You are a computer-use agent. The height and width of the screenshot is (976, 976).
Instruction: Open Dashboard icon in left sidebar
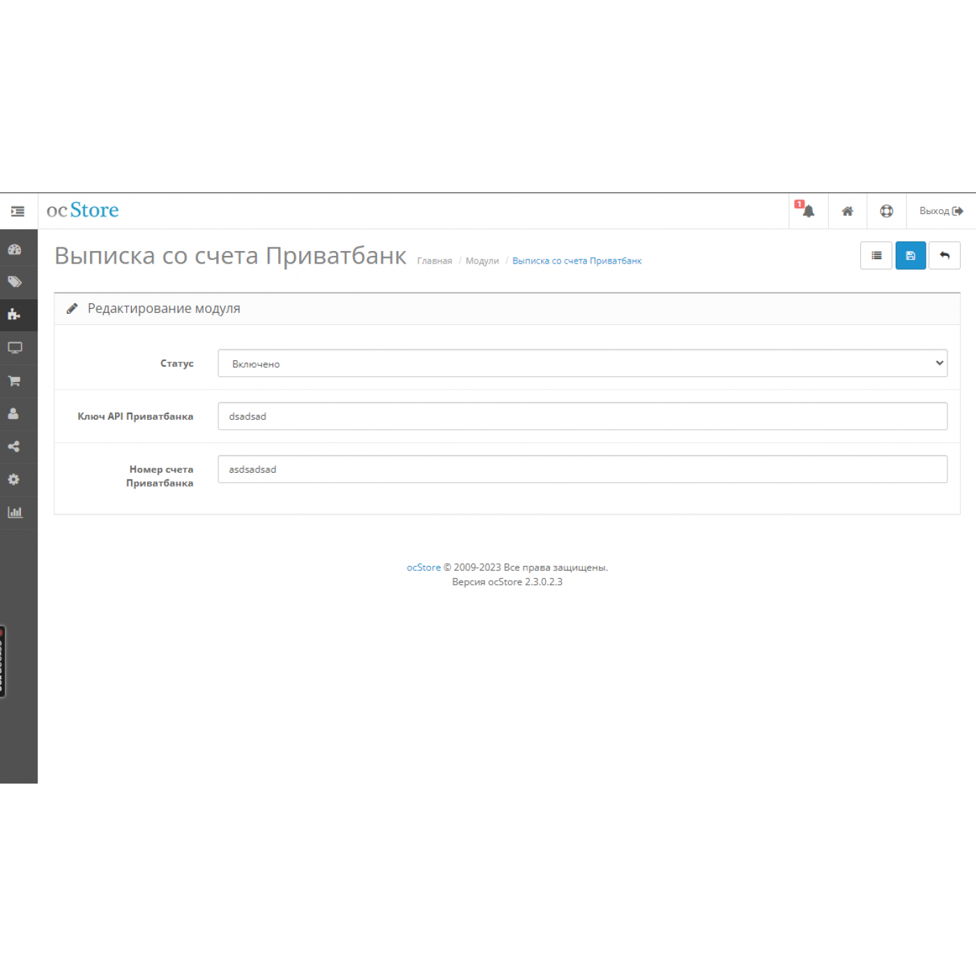point(15,250)
